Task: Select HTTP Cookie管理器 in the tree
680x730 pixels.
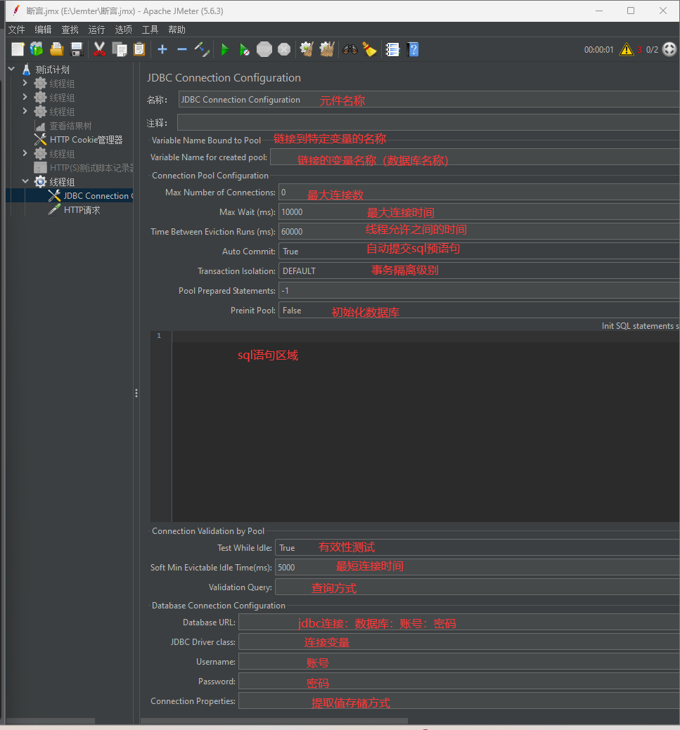Action: (x=86, y=140)
